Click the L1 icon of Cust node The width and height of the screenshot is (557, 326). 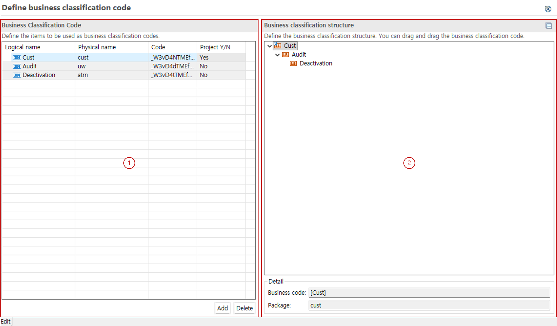click(278, 46)
